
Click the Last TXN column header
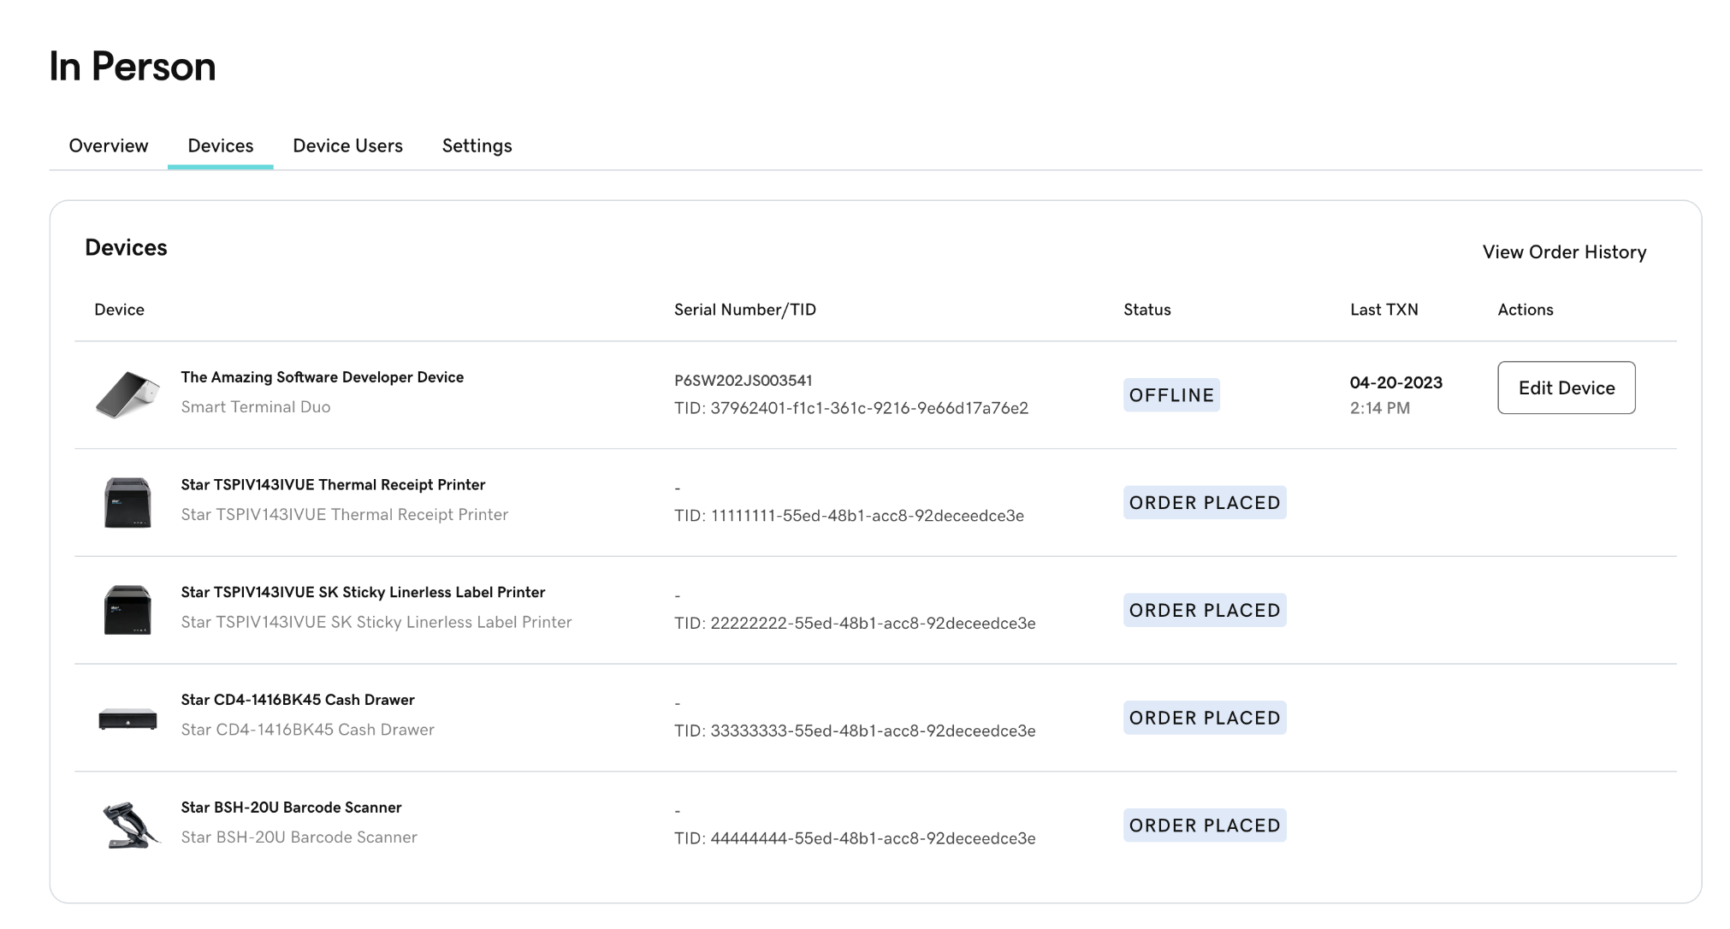pos(1383,310)
